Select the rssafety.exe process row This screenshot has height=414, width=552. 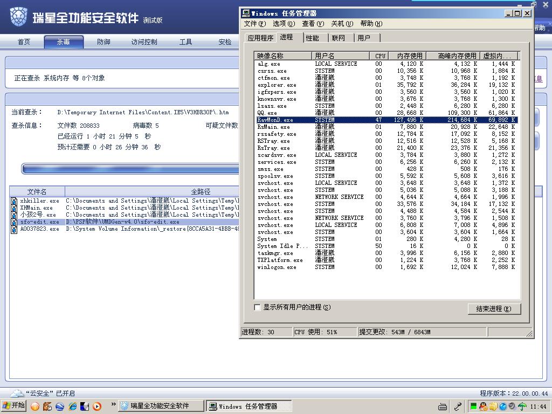click(386, 134)
